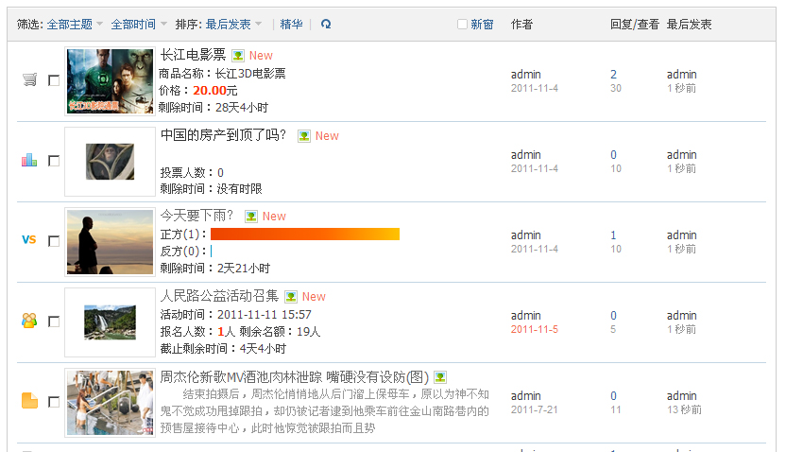Click author admin of 人民路公益活动召集 thread
Screen dimensions: 786x452
(x=526, y=316)
